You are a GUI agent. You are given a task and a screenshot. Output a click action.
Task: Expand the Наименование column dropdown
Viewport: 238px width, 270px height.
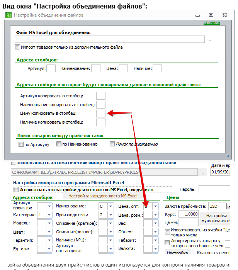[x=110, y=206]
